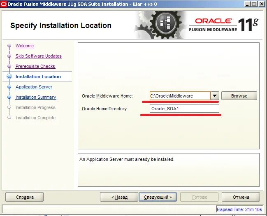267x216 pixels.
Task: Cancel installation with Отмена button
Action: coord(241,197)
